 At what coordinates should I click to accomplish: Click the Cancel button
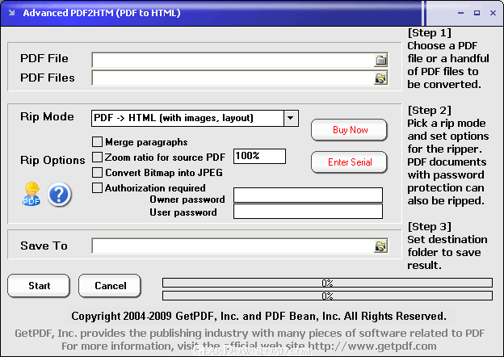click(110, 286)
